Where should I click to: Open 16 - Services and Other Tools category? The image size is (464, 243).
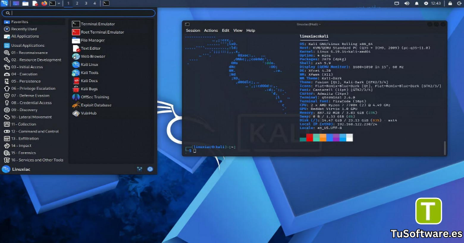point(34,160)
